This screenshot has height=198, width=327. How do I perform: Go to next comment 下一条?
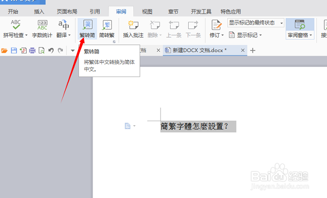pyautogui.click(x=193, y=29)
